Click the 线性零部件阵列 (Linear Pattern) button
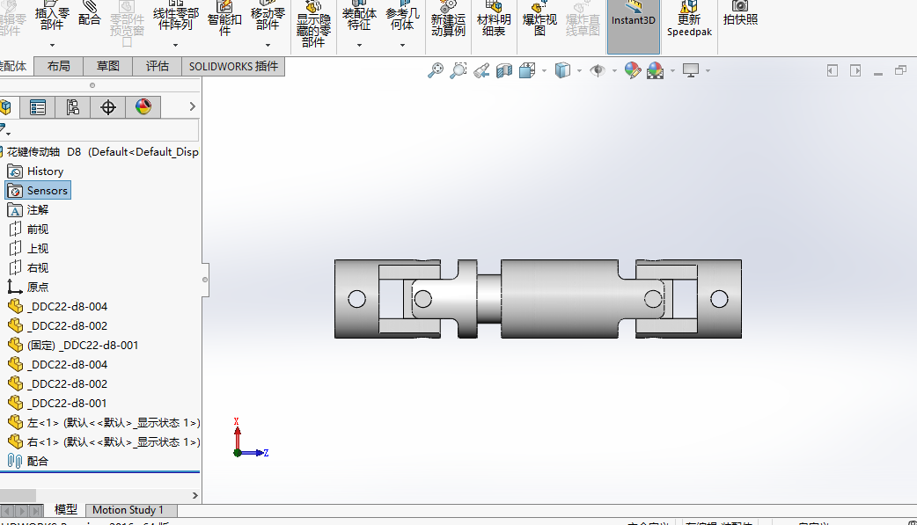The height and width of the screenshot is (525, 917). 175,18
